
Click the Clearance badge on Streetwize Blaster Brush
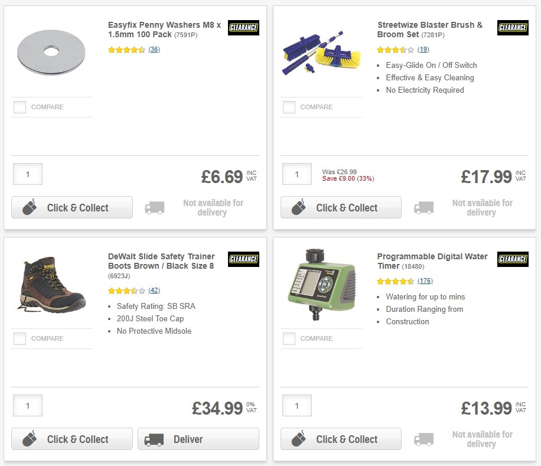[x=513, y=27]
